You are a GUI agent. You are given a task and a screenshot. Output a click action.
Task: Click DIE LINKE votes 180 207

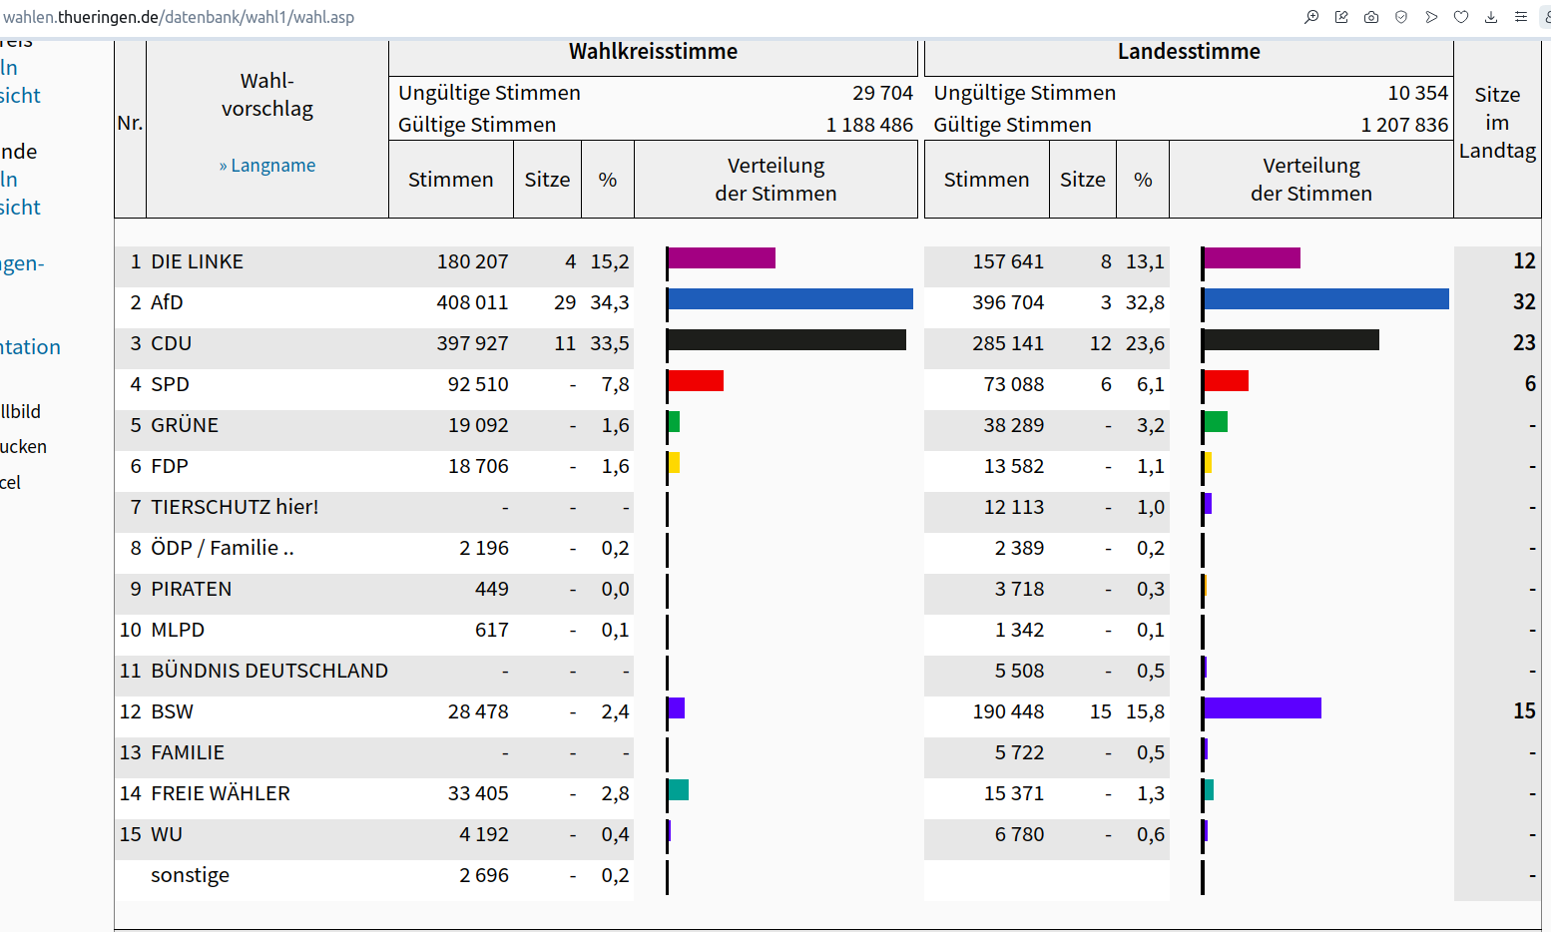472,261
